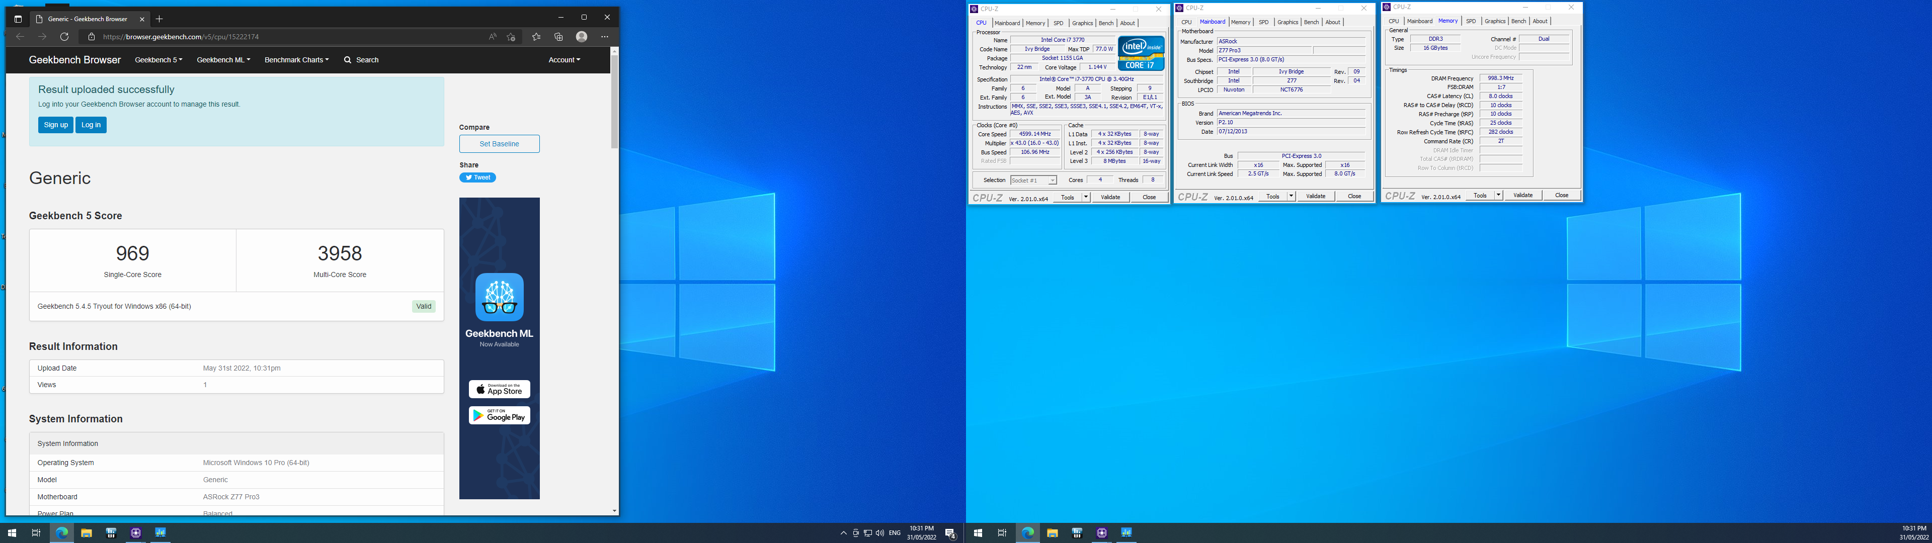Open the Edge Collections icon

point(559,37)
